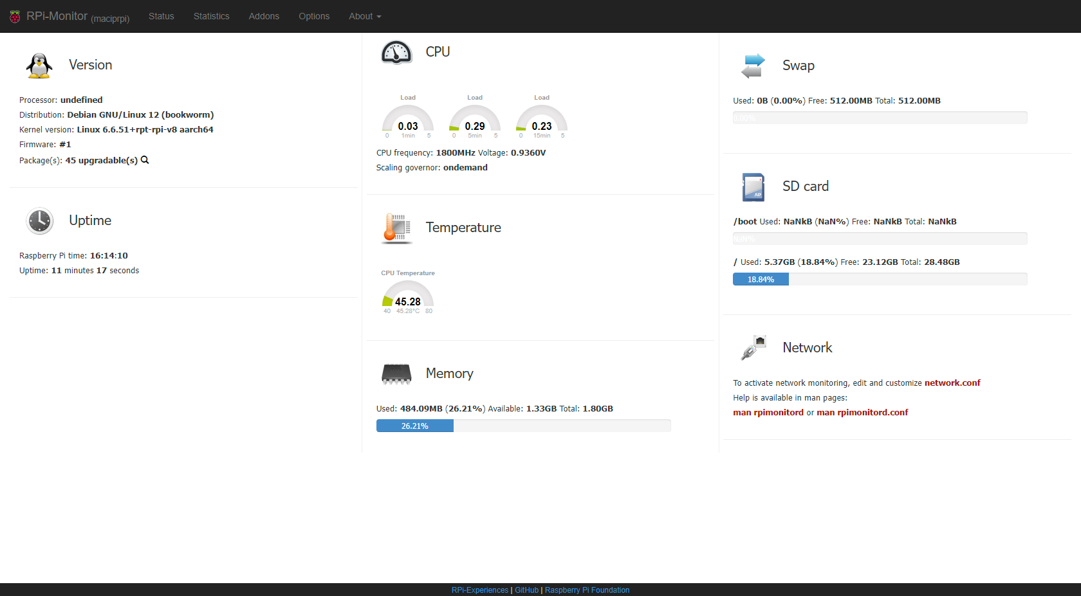Click the Swap arrows icon
The width and height of the screenshot is (1081, 596).
coord(753,66)
